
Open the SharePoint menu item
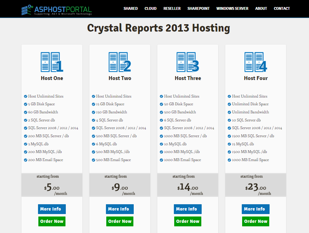pyautogui.click(x=198, y=8)
